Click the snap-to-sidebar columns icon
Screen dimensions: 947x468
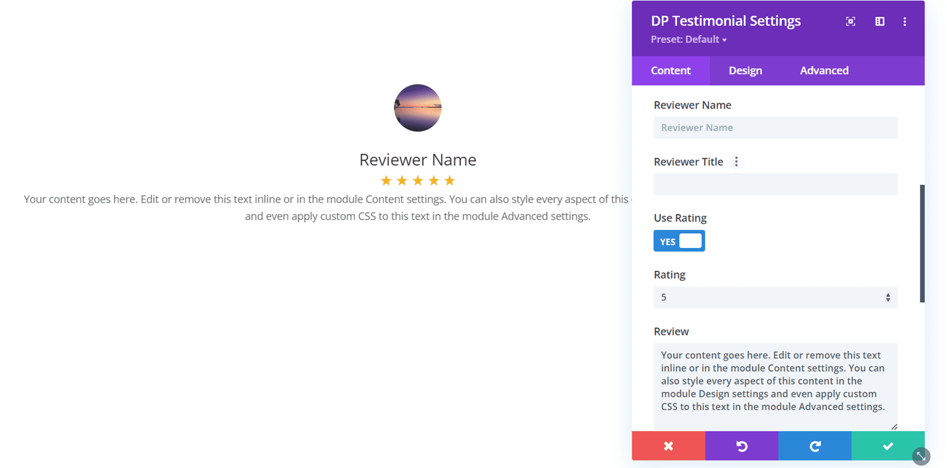(x=880, y=22)
